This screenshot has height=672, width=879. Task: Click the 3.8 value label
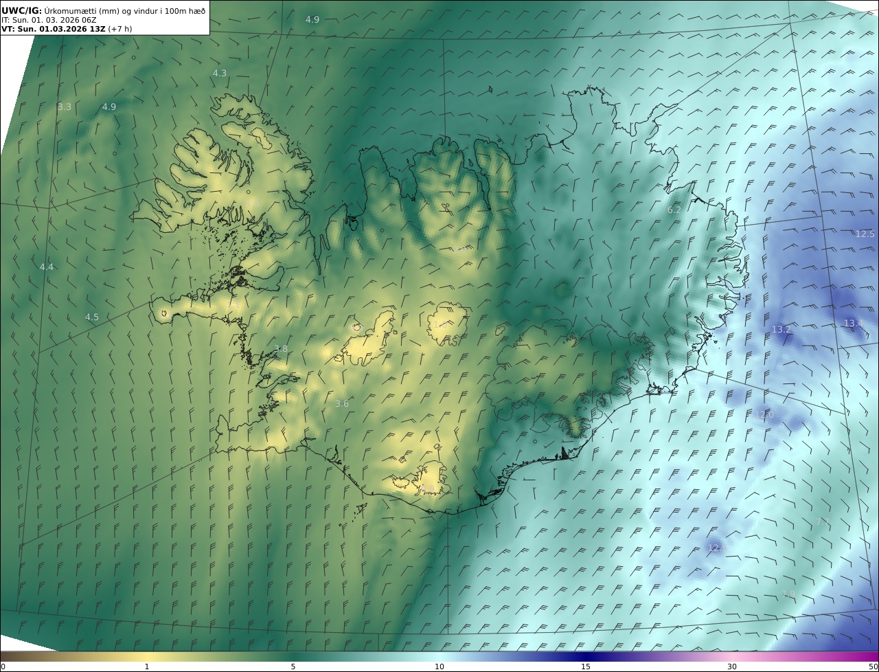281,348
